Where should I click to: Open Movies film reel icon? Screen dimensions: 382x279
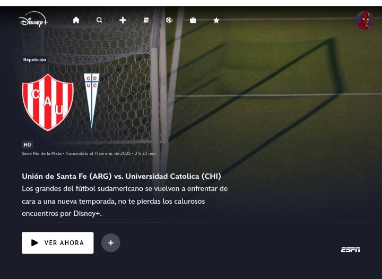point(169,20)
